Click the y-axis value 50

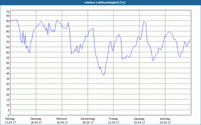pyautogui.click(x=8, y=63)
